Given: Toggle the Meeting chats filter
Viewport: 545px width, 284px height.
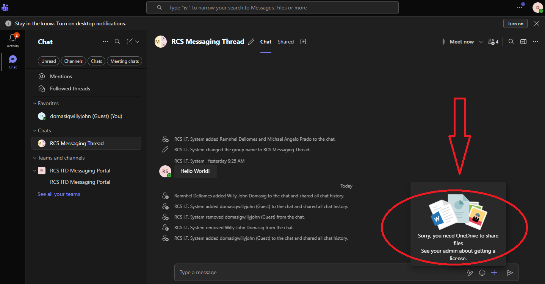Looking at the screenshot, I should [x=124, y=61].
